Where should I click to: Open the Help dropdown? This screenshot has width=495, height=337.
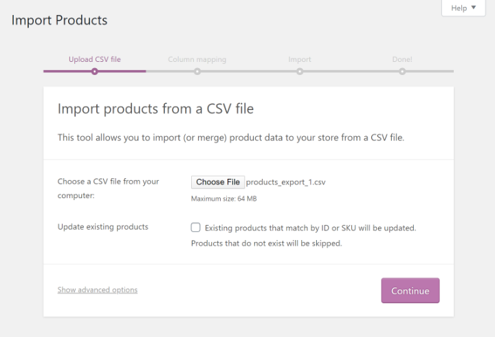[463, 8]
